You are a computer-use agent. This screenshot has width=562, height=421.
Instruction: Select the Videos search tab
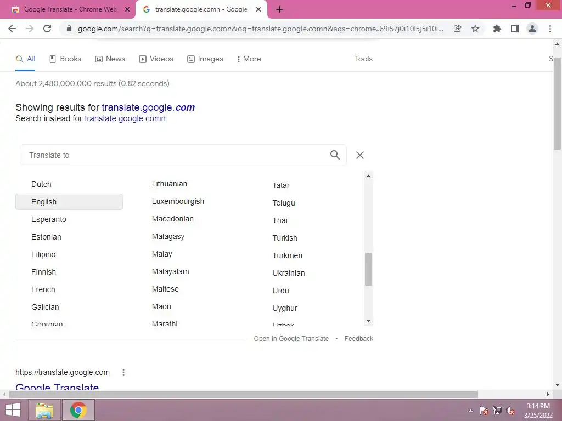[156, 59]
